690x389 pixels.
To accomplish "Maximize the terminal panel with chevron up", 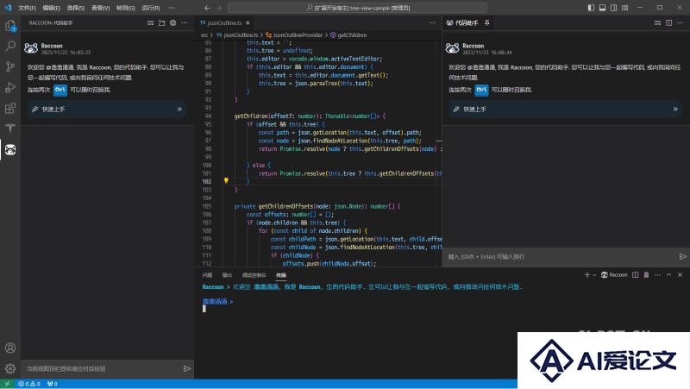I will (669, 275).
